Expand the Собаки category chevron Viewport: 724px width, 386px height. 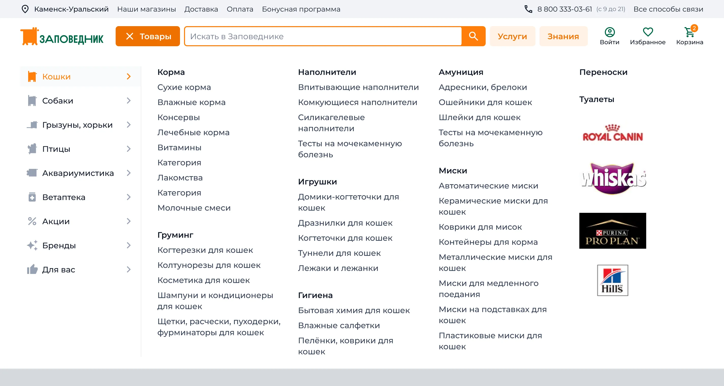[128, 101]
